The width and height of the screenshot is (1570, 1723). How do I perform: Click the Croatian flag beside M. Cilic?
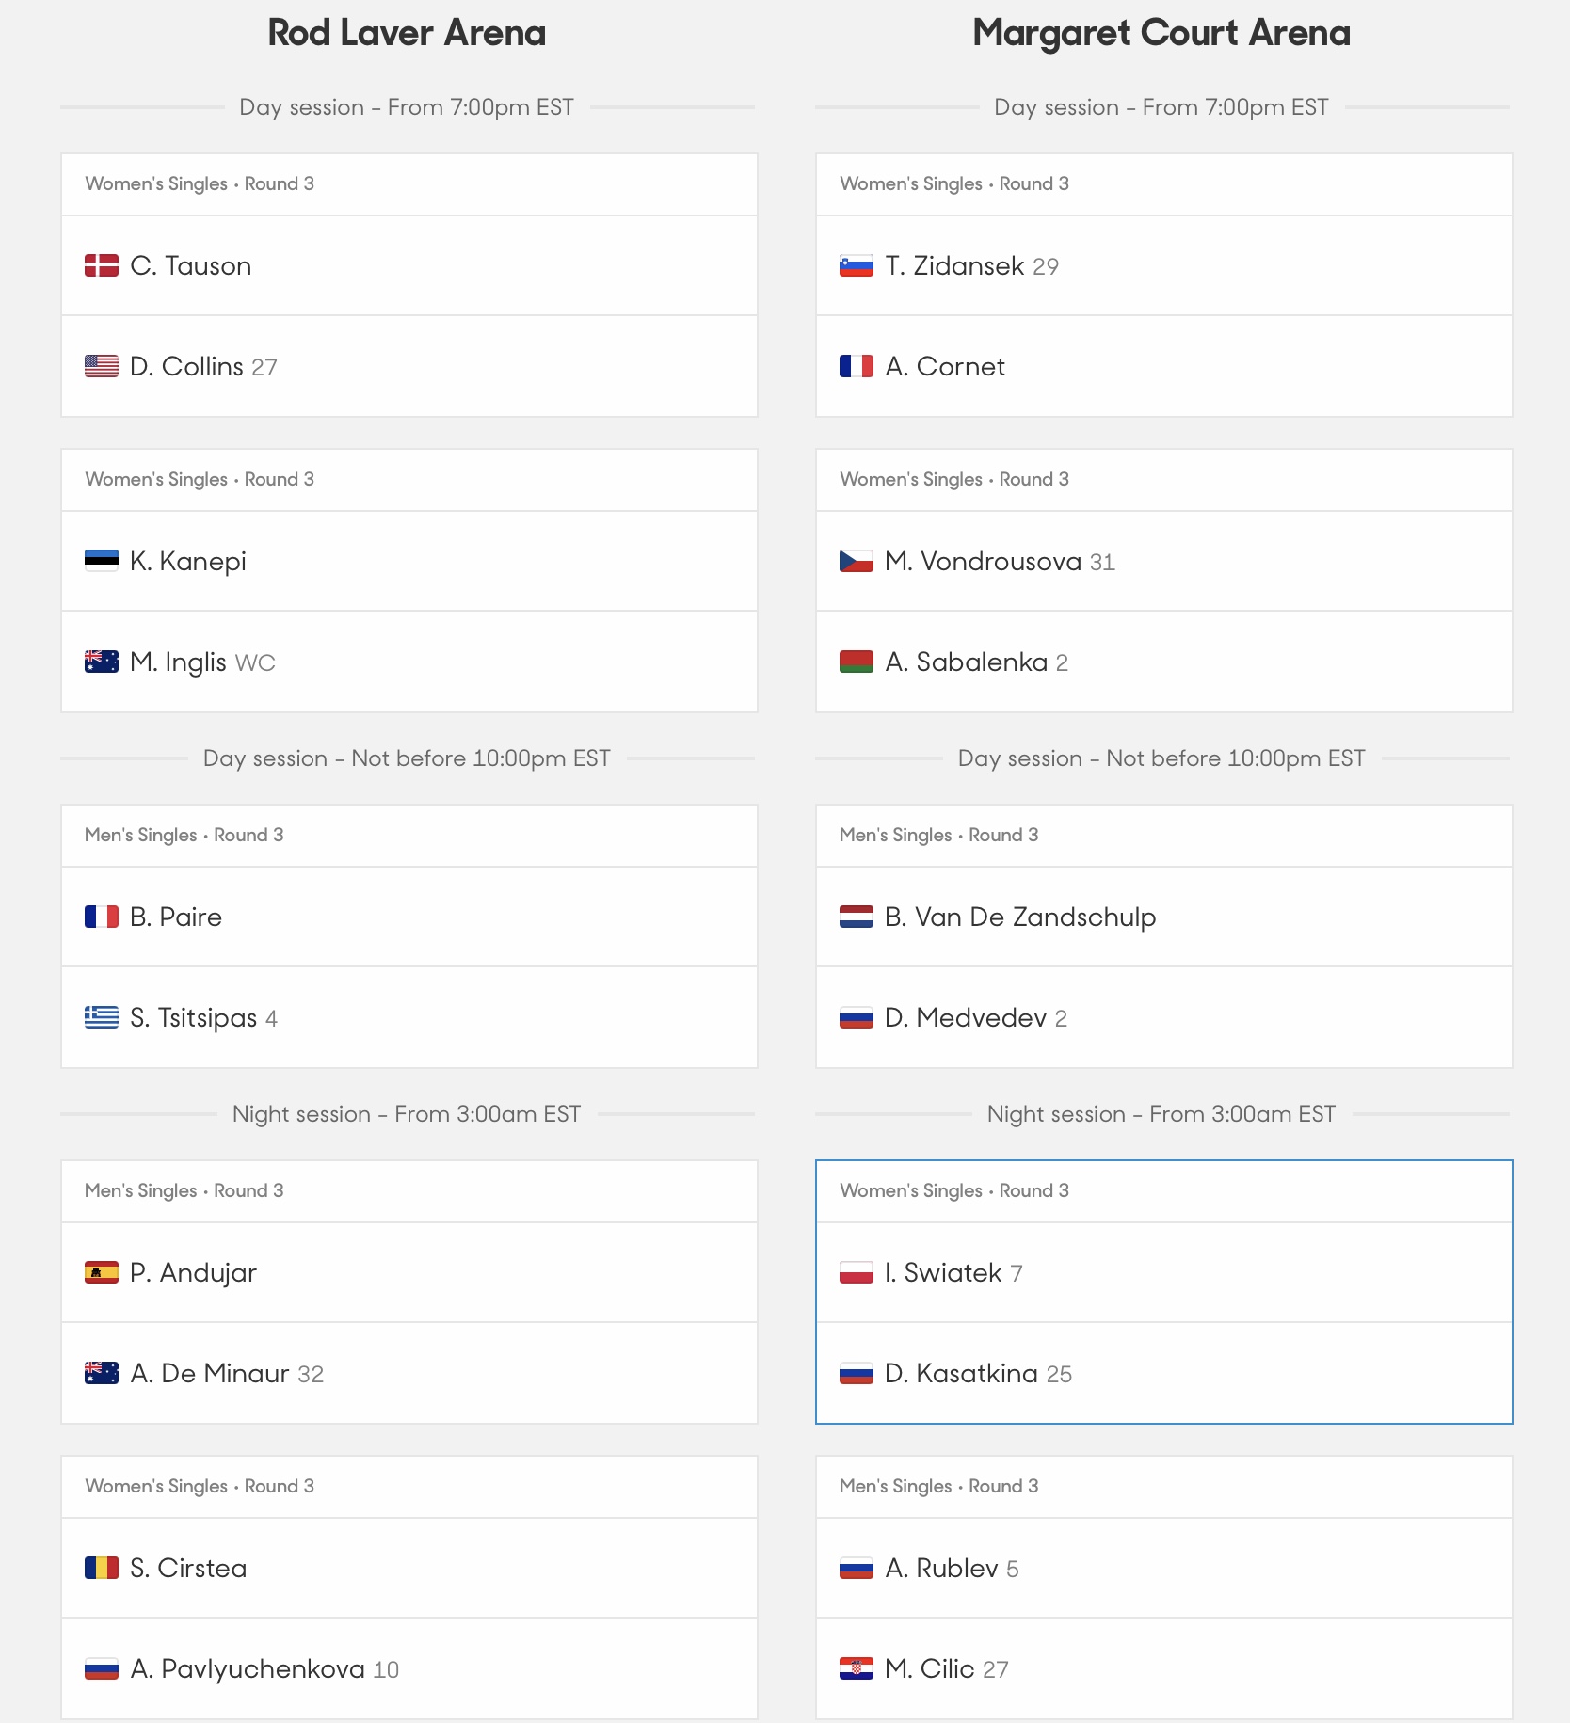point(857,1668)
